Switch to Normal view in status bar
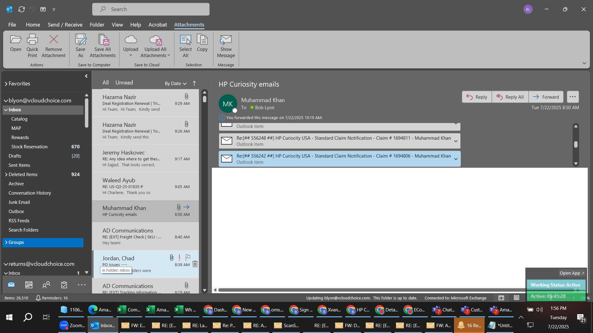593x333 pixels. tap(501, 298)
